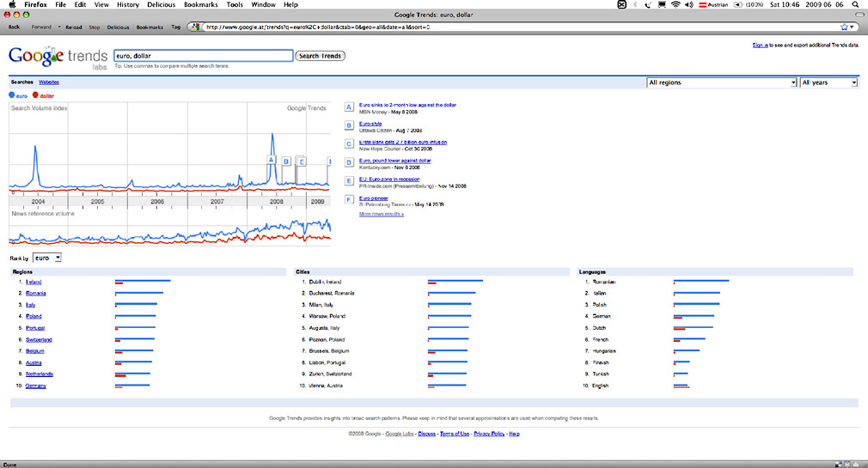This screenshot has height=468, width=868.
Task: Click the Back toolbar button
Action: point(14,27)
